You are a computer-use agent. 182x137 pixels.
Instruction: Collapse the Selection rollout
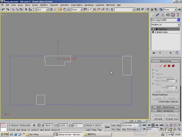(x=165, y=61)
